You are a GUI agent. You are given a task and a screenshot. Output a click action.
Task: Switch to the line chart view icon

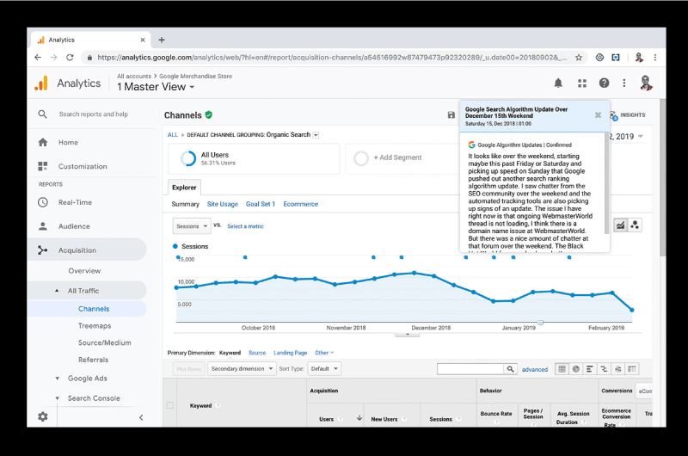620,225
